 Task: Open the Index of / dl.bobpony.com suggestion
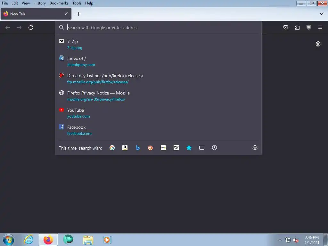point(158,61)
